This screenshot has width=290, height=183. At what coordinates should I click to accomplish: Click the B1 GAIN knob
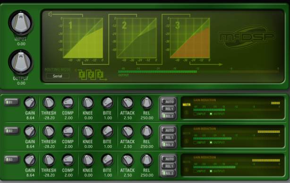(x=30, y=103)
